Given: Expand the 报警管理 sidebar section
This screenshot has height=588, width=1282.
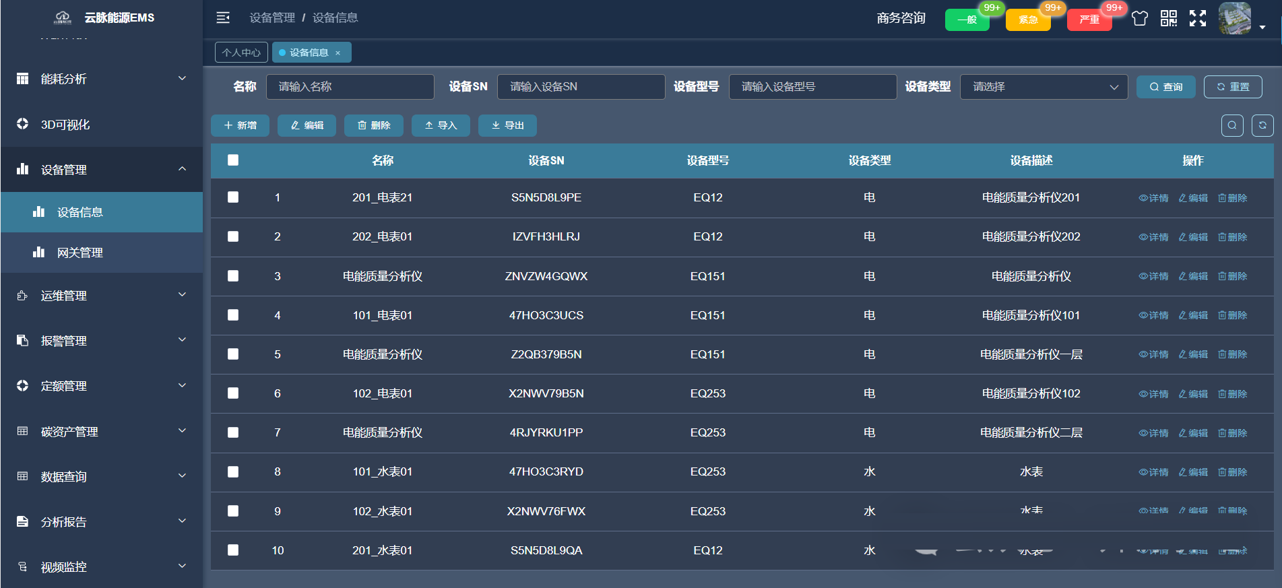Looking at the screenshot, I should [x=101, y=341].
